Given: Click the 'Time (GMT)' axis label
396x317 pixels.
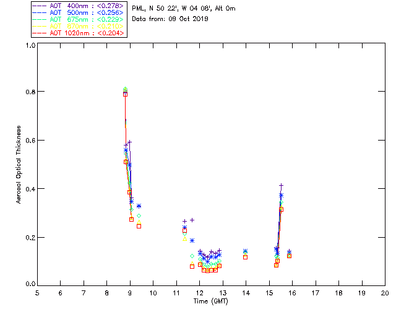Looking at the screenshot, I should (210, 301).
